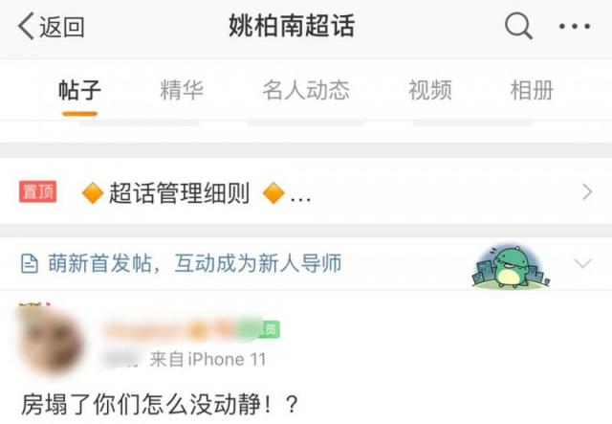612x424 pixels.
Task: Tap 萌新首发帖，互动成为新人导师 link
Action: pos(195,263)
